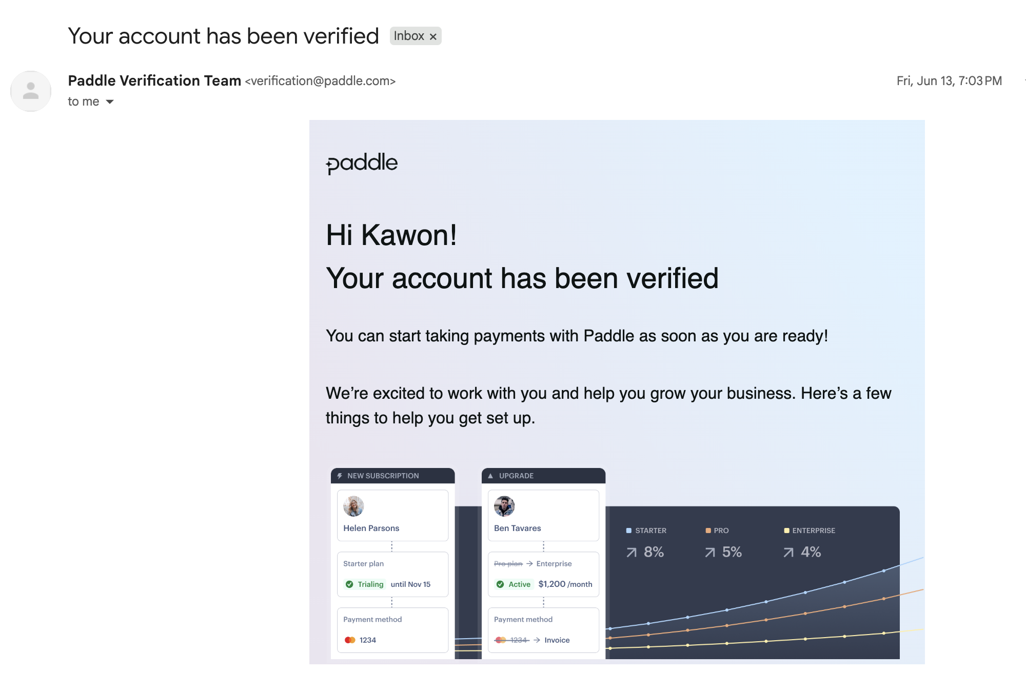1026x693 pixels.
Task: Click the up arrow beside 8%
Action: pos(632,552)
